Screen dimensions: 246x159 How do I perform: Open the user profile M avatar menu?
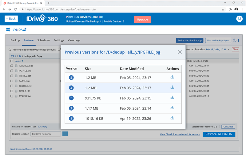tap(239, 19)
